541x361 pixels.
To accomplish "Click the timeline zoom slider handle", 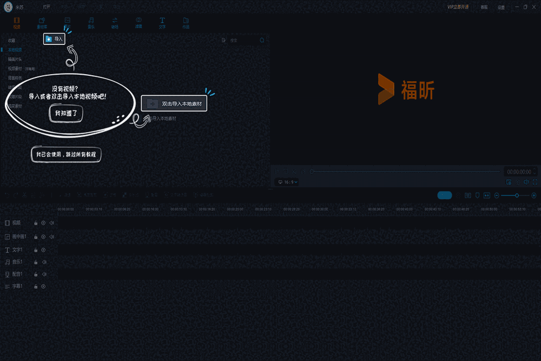I will pyautogui.click(x=517, y=195).
